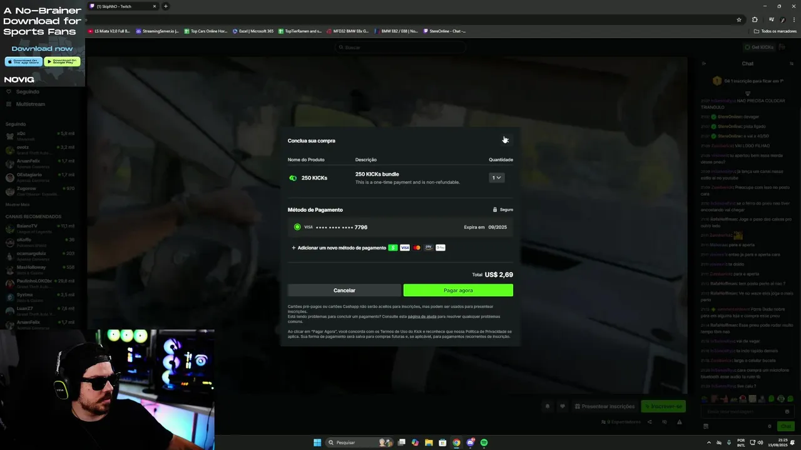The width and height of the screenshot is (801, 450).
Task: Open Chrome from the taskbar
Action: point(456,442)
